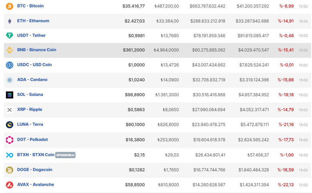Select Dogecoin volume $1.840.484.328
The width and height of the screenshot is (312, 193).
(x=254, y=170)
